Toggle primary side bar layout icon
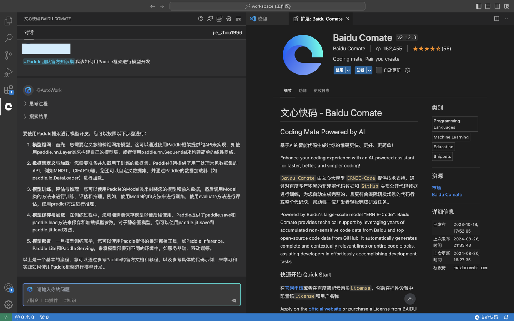Screen dimensions: 514x321 pyautogui.click(x=479, y=6)
